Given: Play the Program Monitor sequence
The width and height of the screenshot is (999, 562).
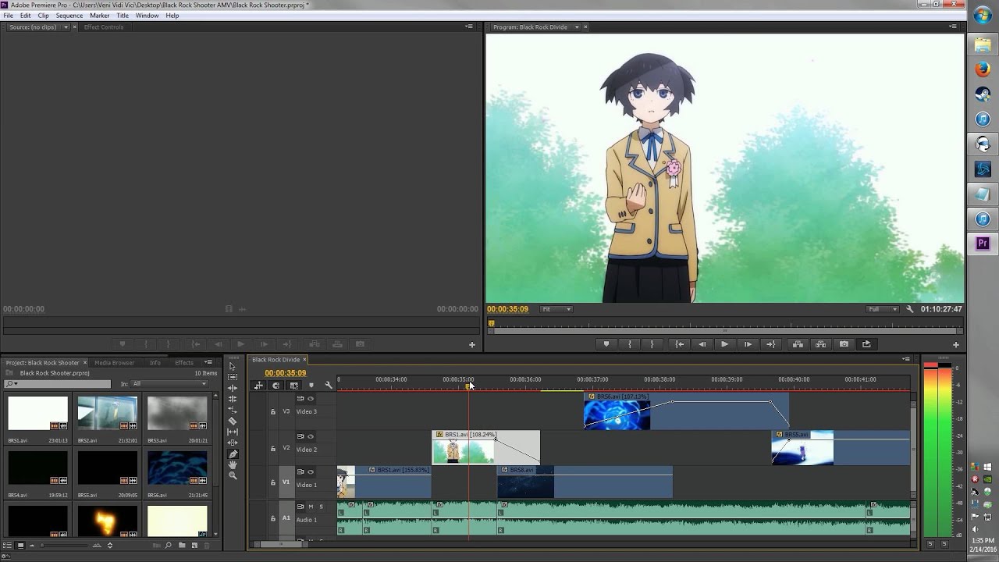Looking at the screenshot, I should [x=725, y=344].
